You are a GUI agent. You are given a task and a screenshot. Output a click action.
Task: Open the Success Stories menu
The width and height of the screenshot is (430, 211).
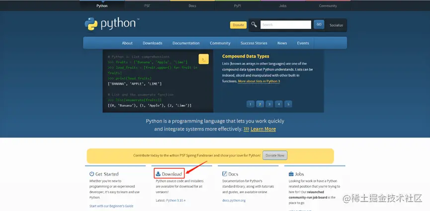click(254, 43)
